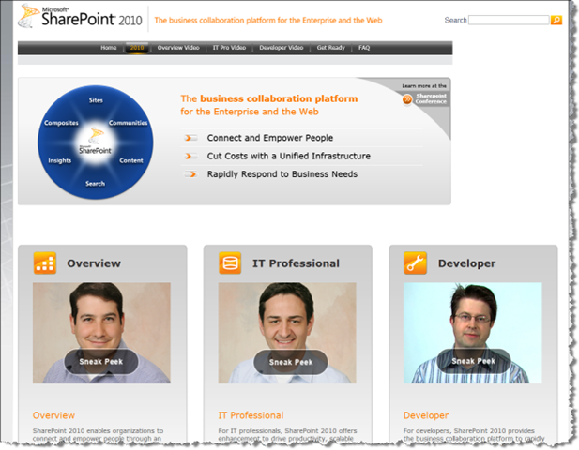Screen dimensions: 579x450
Task: Click the Developer wrench icon
Action: (x=415, y=263)
